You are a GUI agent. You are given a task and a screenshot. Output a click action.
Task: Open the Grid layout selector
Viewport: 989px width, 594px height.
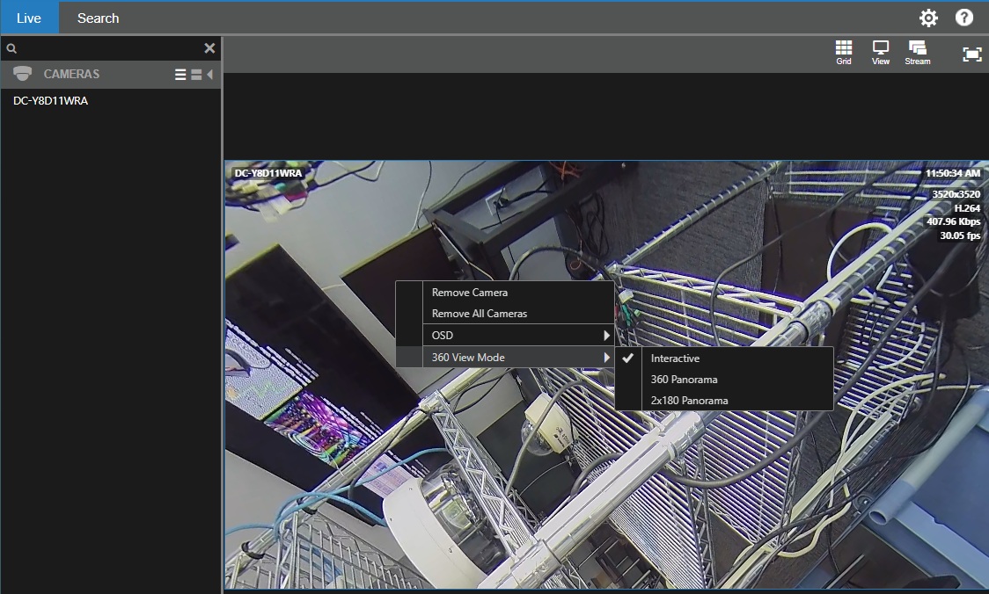tap(844, 53)
